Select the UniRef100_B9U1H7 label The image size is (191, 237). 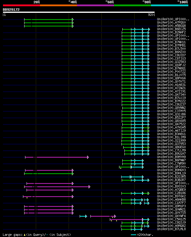point(171,154)
